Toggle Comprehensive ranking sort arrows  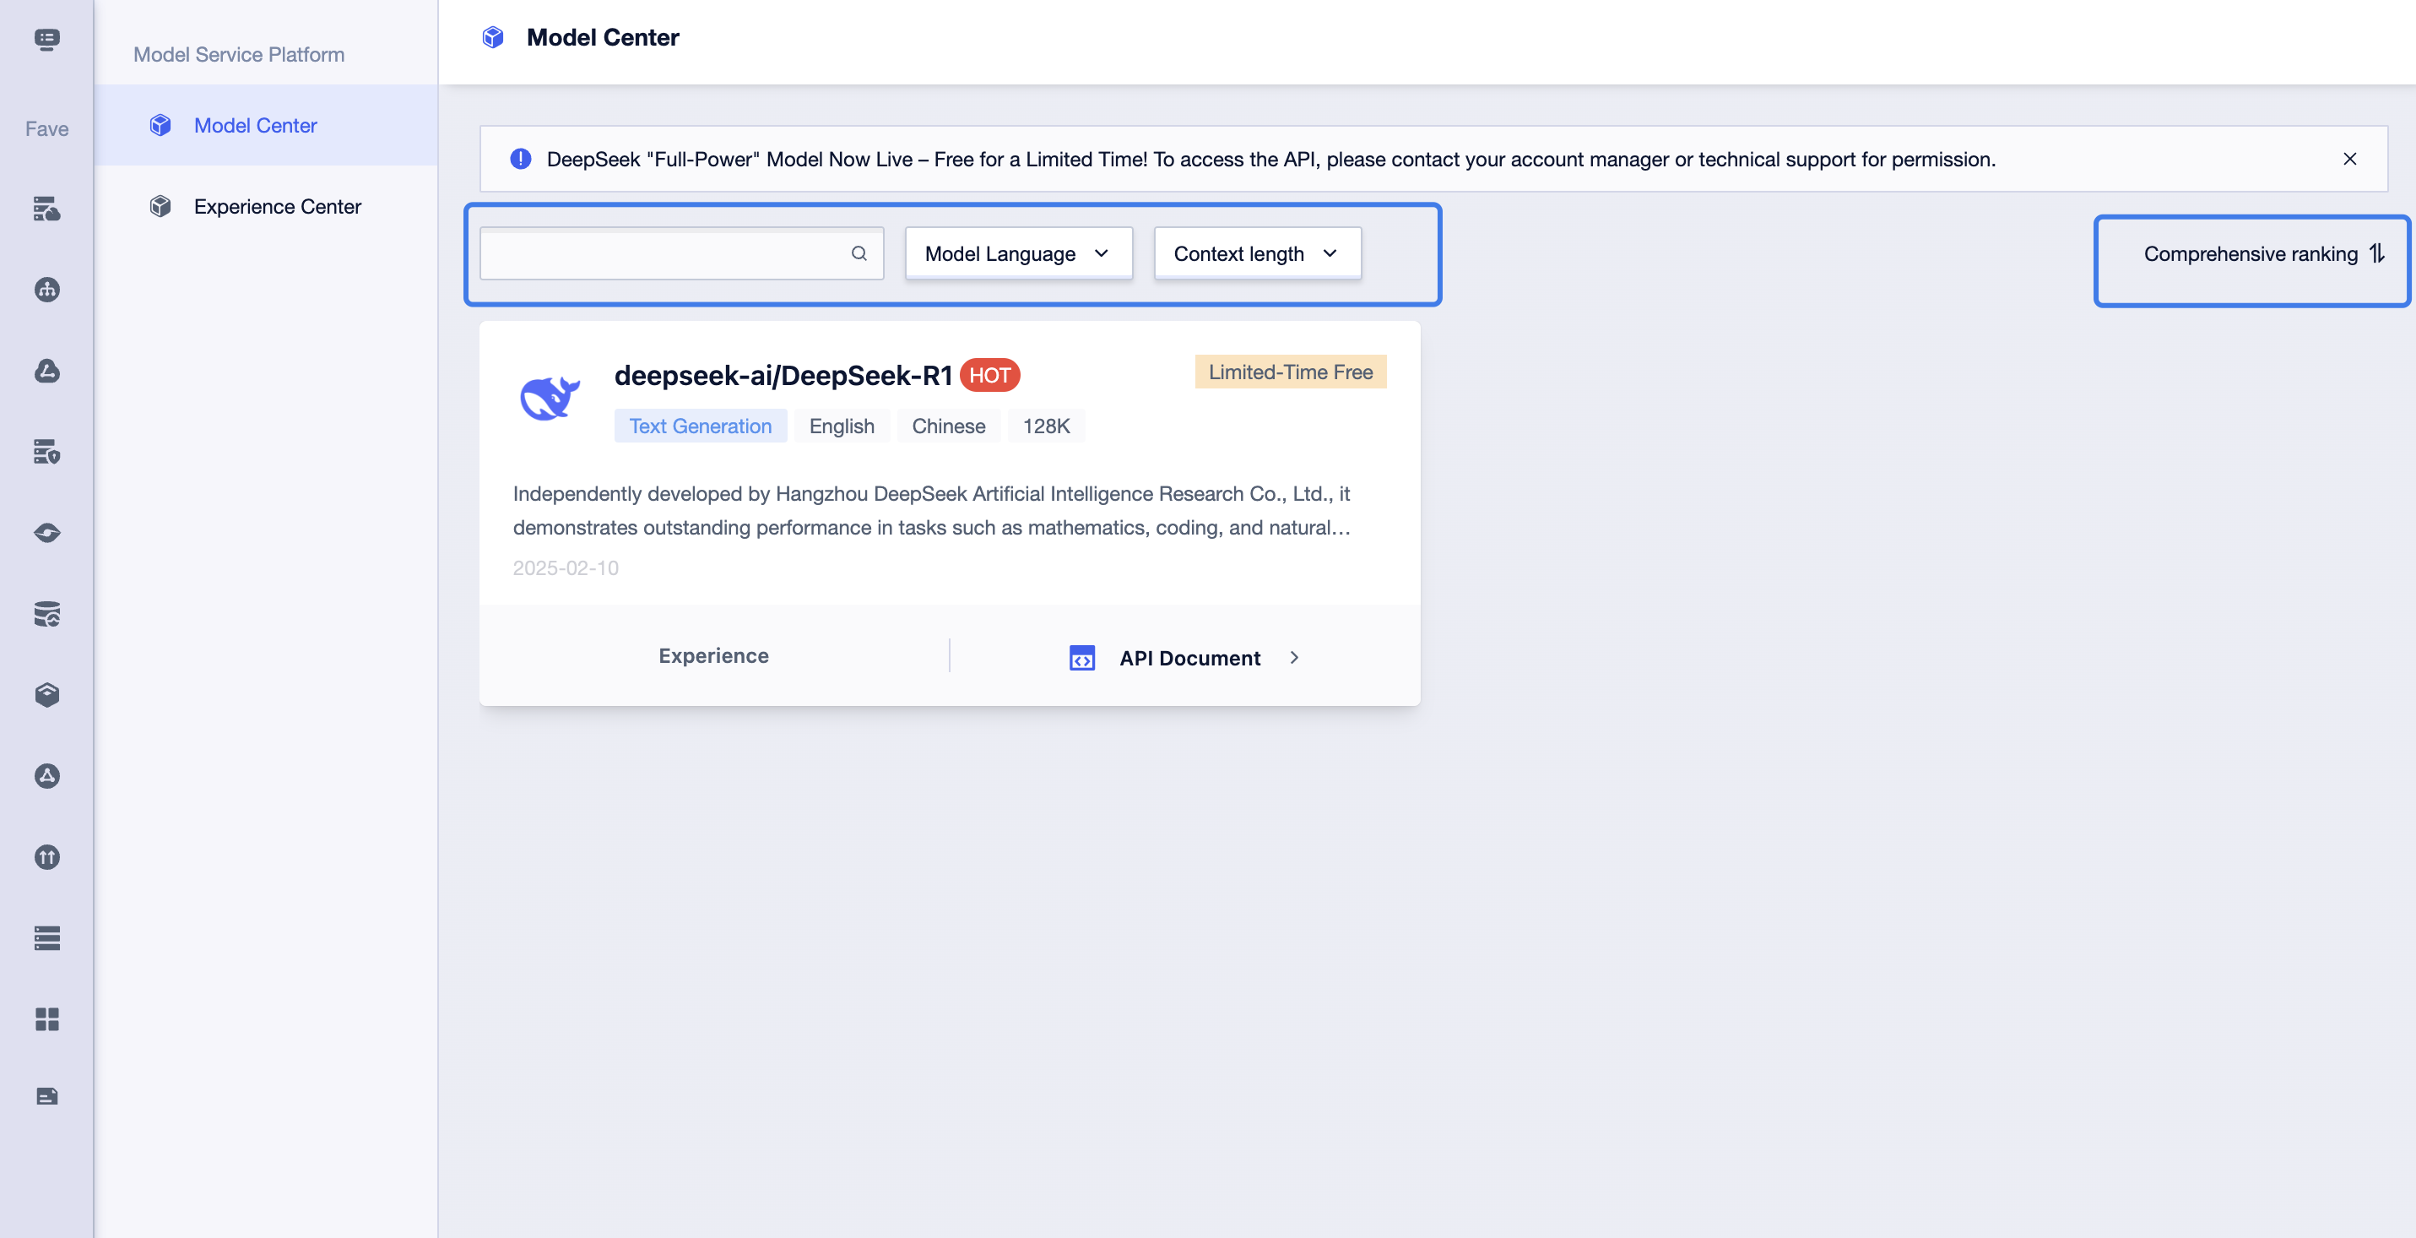point(2376,253)
